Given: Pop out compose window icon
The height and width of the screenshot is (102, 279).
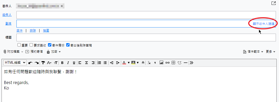Looking at the screenshot, I should (274, 3).
